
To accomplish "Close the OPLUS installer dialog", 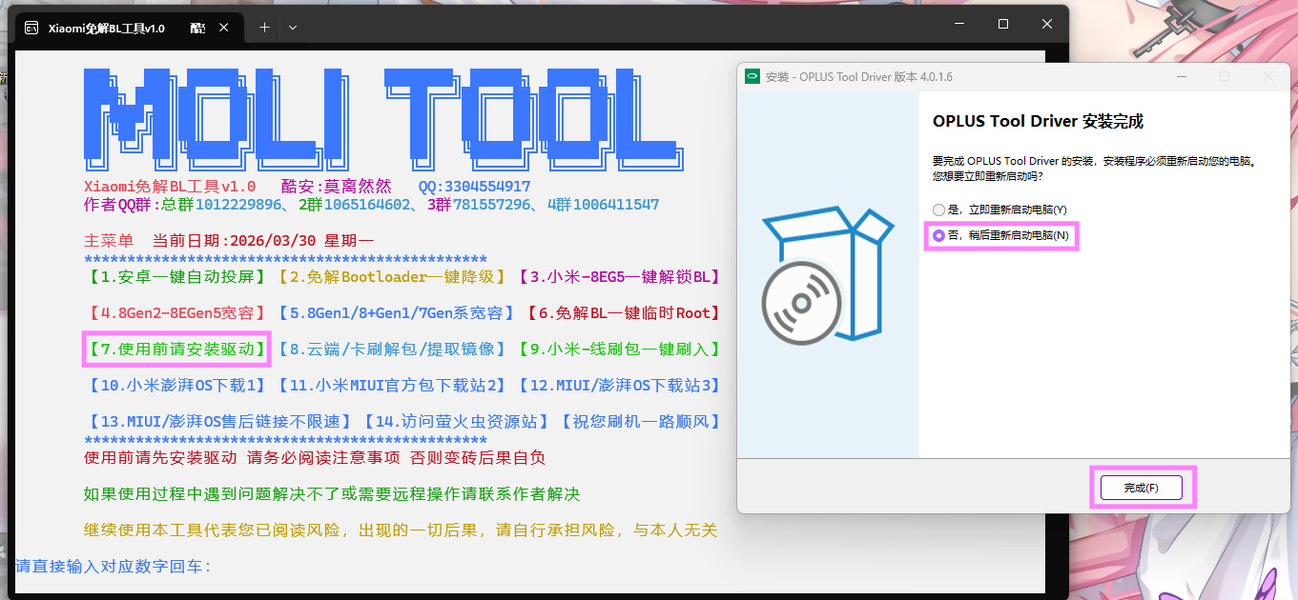I will tap(1267, 76).
